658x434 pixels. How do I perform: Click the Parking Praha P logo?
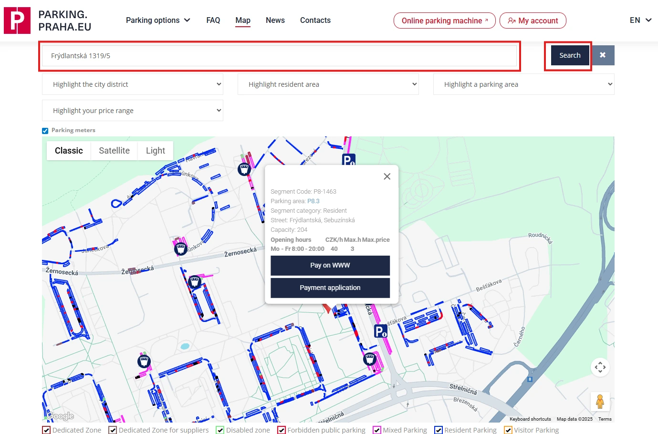coord(17,21)
